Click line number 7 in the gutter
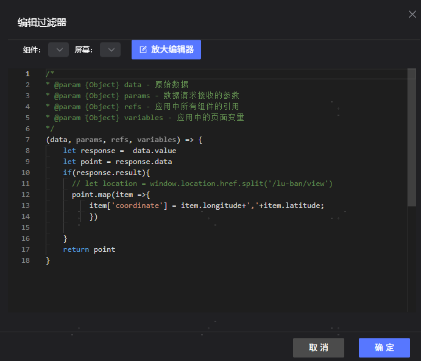The image size is (421, 361). (27, 140)
